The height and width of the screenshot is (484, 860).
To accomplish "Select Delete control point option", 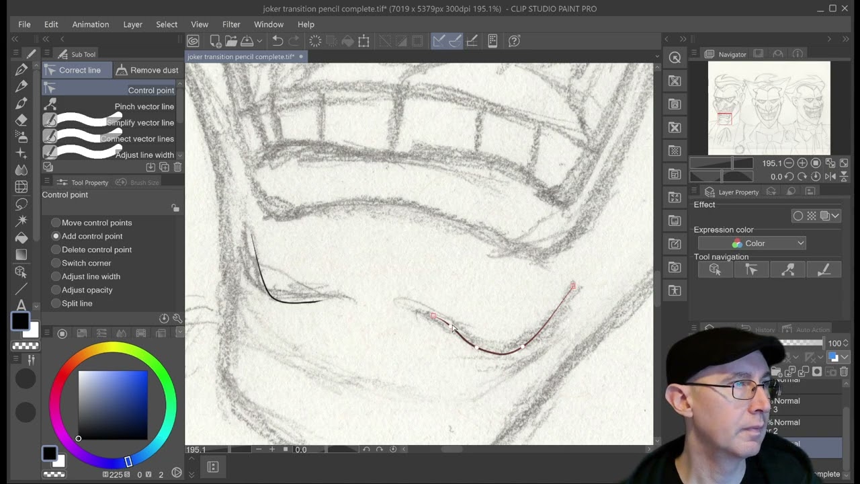I will point(91,249).
